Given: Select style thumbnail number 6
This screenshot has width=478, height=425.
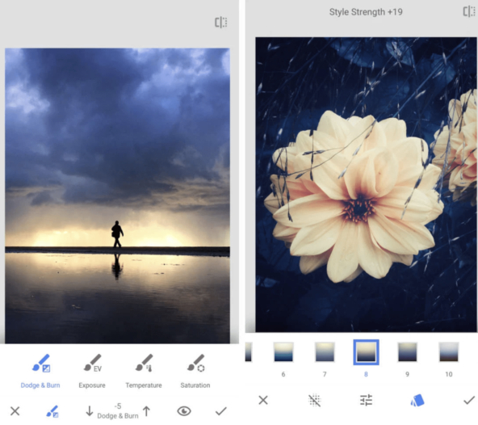Looking at the screenshot, I should pos(283,352).
